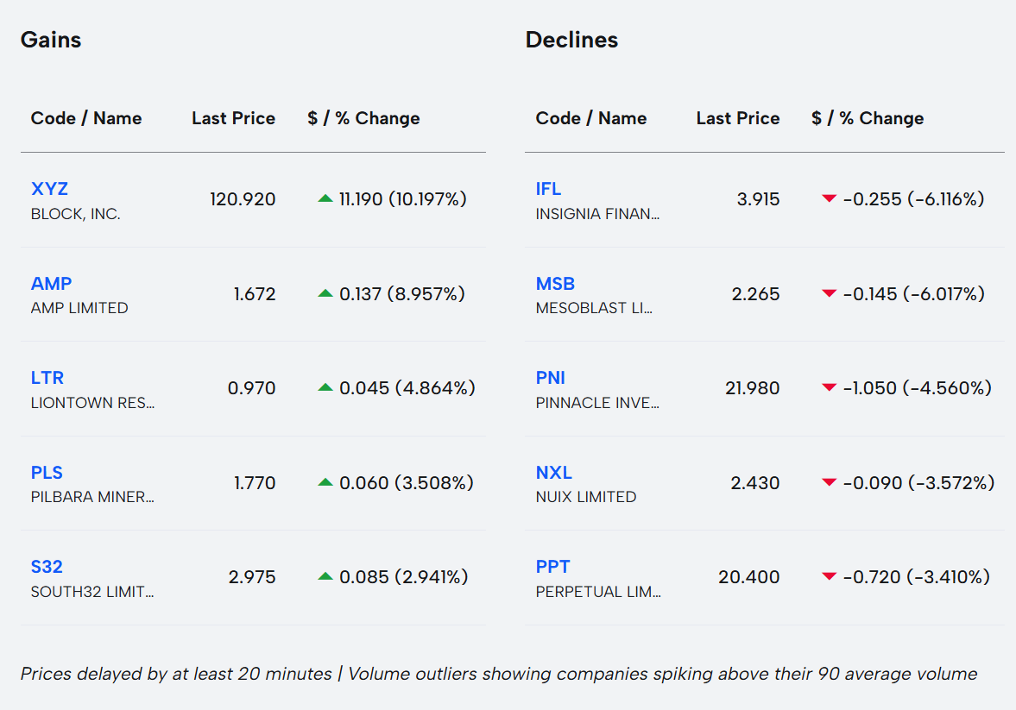Click the S32 ticker link
This screenshot has height=710, width=1016.
(x=47, y=567)
